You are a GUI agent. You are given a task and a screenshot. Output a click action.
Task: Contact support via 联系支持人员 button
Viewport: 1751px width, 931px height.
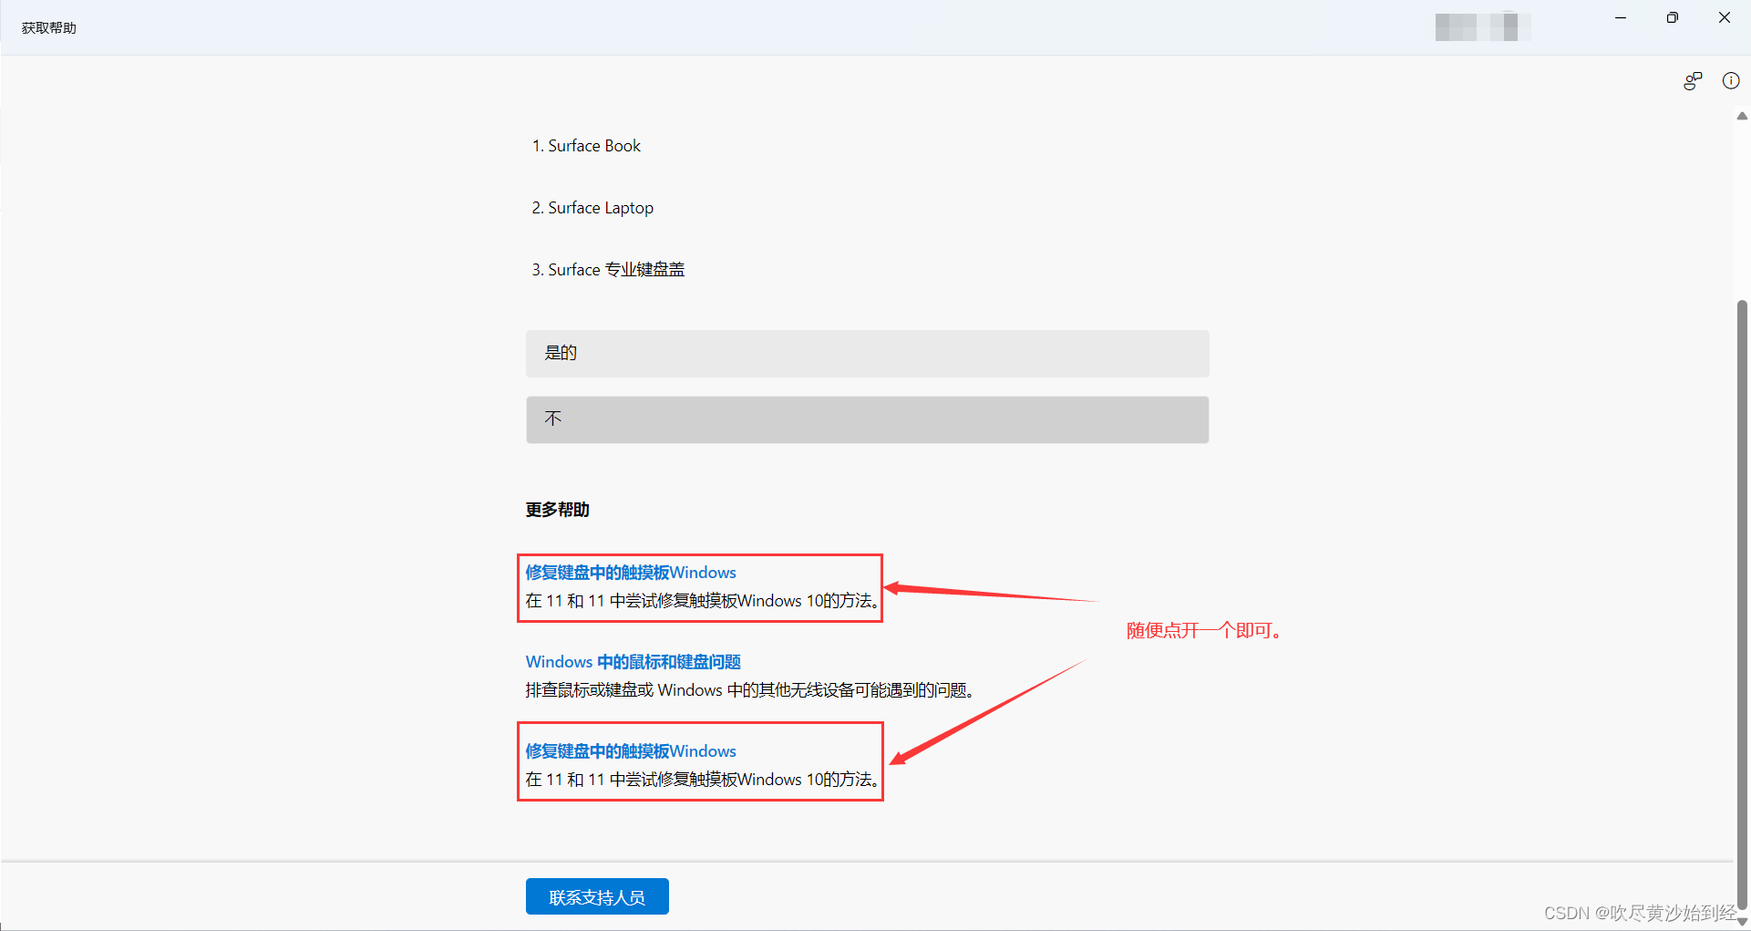pos(597,896)
